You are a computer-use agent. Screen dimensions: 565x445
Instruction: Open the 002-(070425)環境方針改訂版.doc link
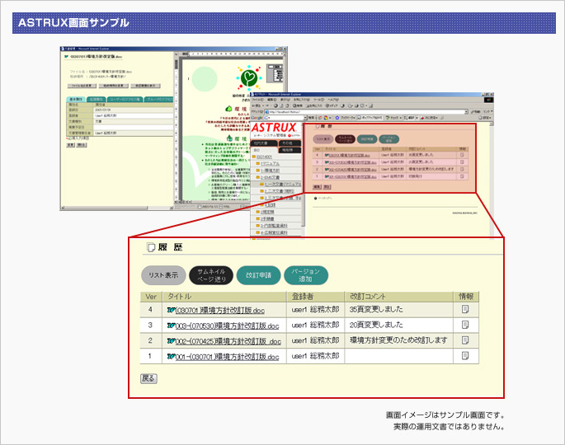tap(228, 341)
